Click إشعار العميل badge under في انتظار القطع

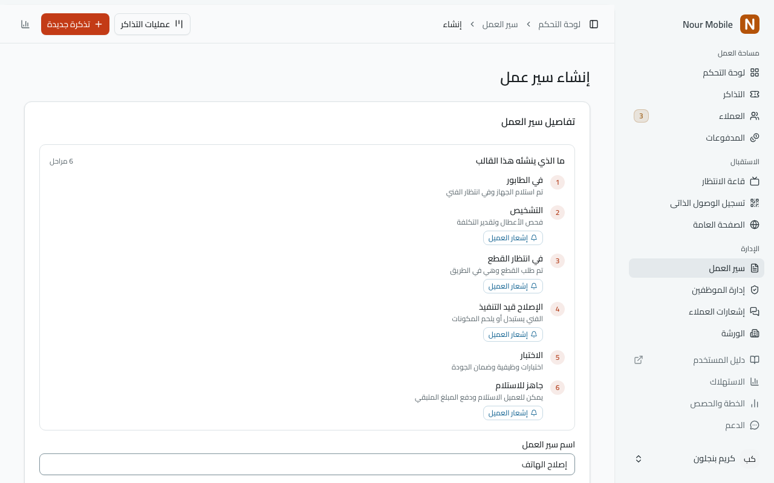513,286
